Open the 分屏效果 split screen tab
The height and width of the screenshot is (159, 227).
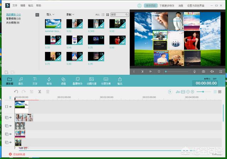click(x=106, y=81)
